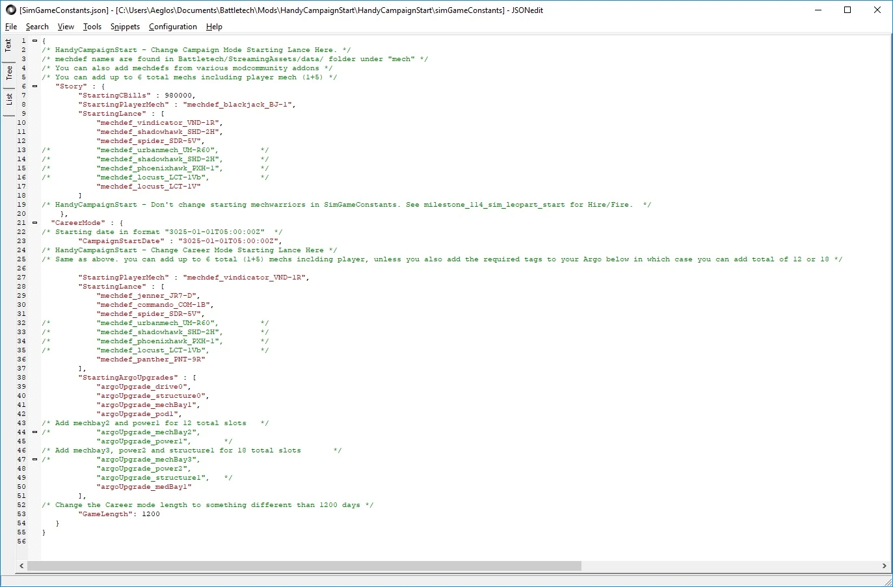The width and height of the screenshot is (893, 587).
Task: Click "argoUpgrade_mechBay1" entry
Action: (146, 404)
